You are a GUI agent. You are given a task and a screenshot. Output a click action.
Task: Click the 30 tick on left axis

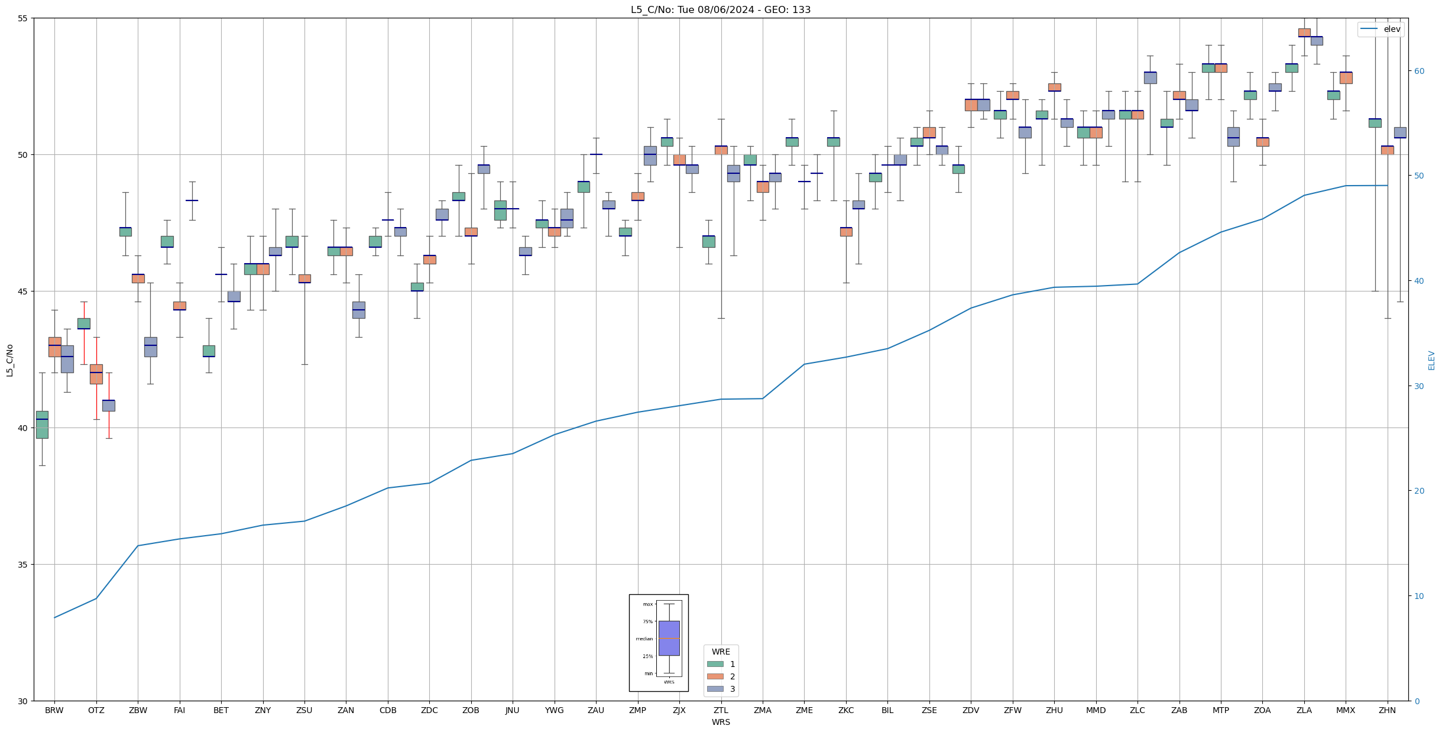click(x=23, y=701)
